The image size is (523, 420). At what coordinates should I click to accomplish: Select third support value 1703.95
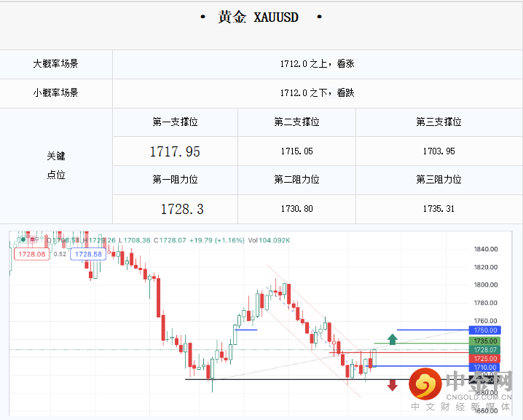coord(439,151)
